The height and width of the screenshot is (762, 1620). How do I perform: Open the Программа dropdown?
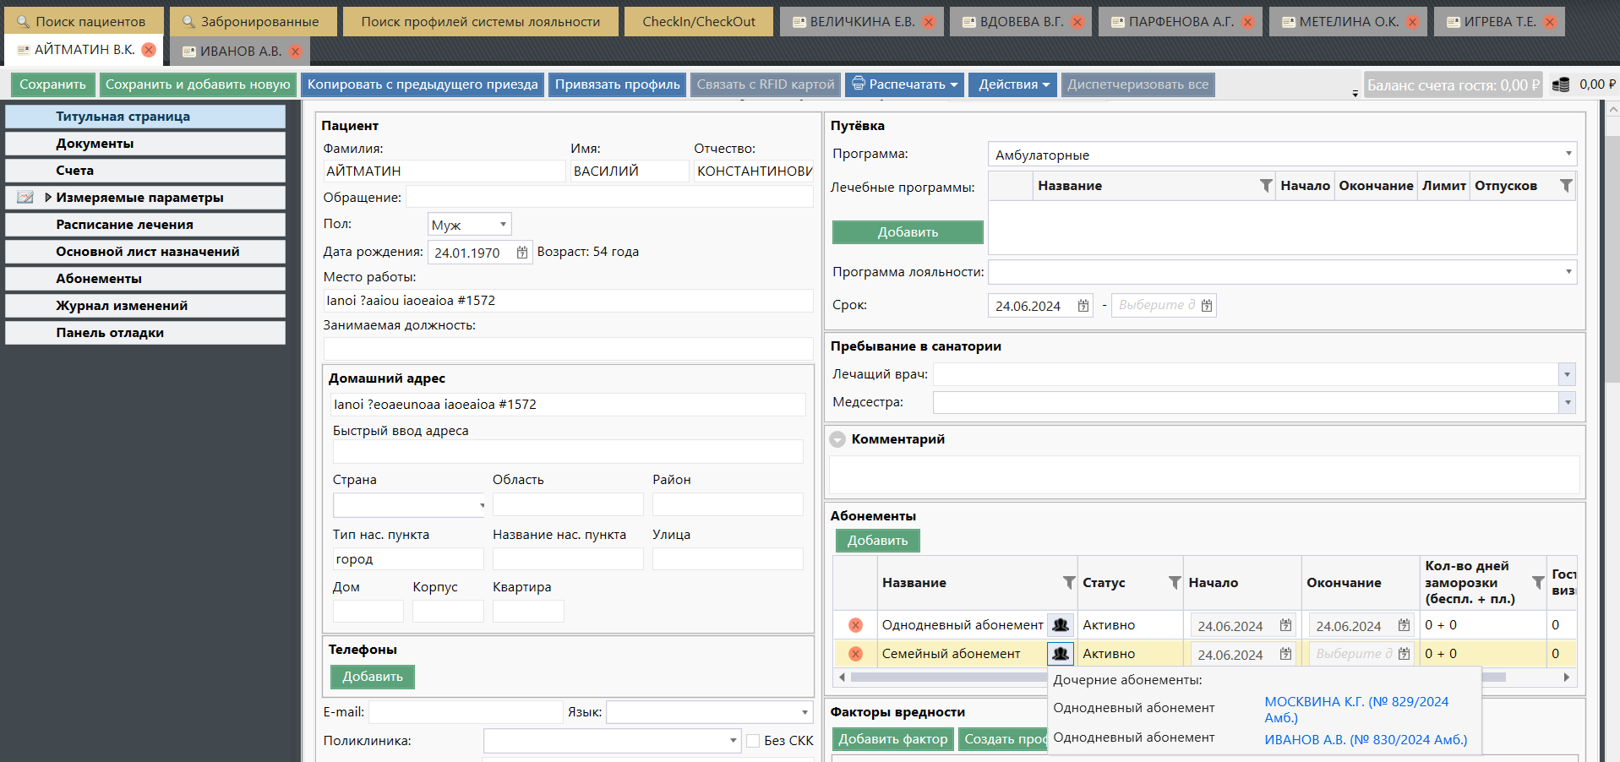click(1568, 154)
